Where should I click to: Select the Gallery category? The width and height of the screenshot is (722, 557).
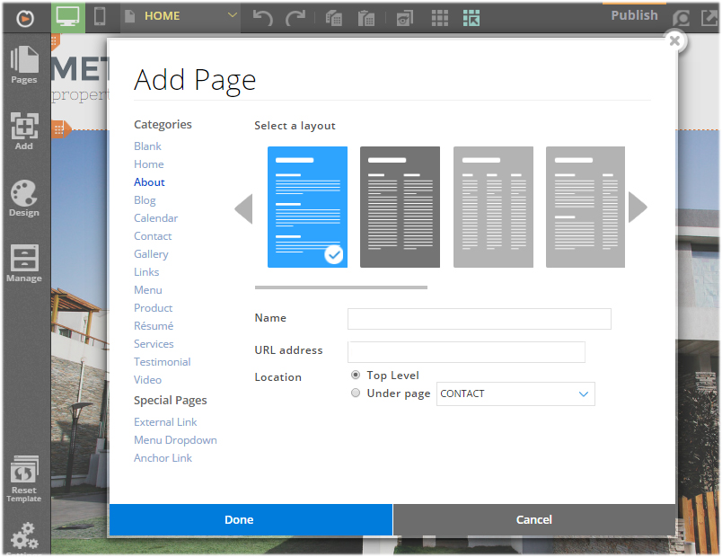point(151,253)
